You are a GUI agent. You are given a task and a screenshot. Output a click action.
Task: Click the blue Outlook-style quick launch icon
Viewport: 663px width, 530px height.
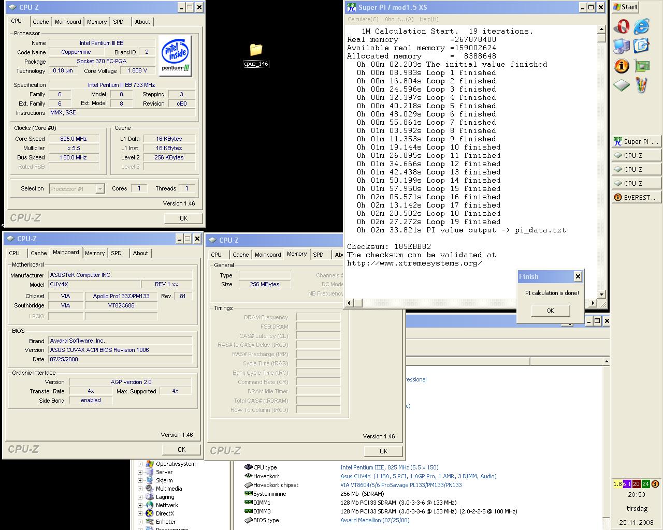641,46
